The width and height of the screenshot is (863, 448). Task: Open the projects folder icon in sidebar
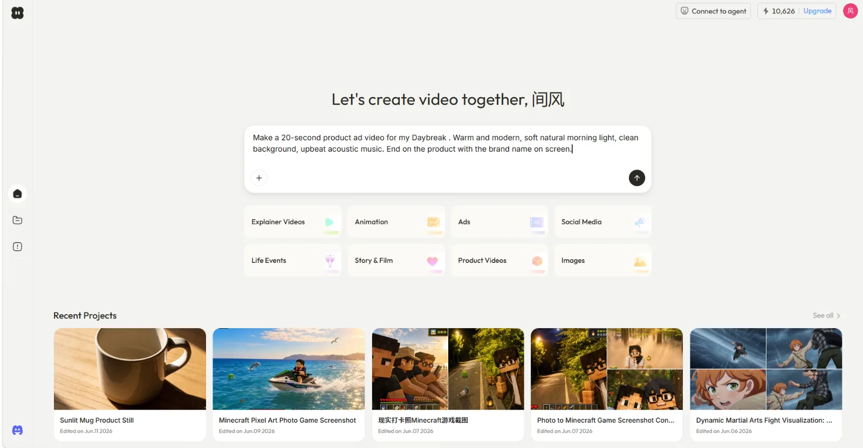pos(17,220)
